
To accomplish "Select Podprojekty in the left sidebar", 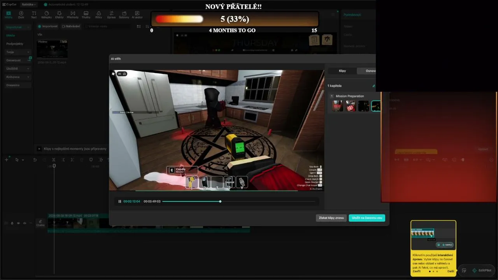I will (15, 44).
